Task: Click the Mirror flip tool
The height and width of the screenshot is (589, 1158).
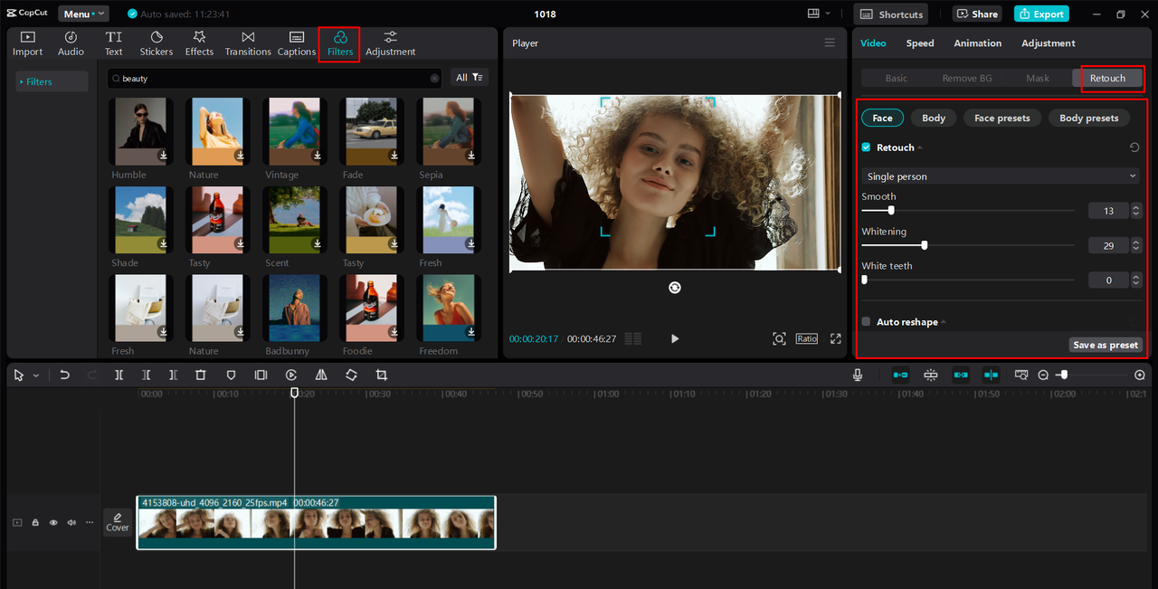Action: pos(321,375)
